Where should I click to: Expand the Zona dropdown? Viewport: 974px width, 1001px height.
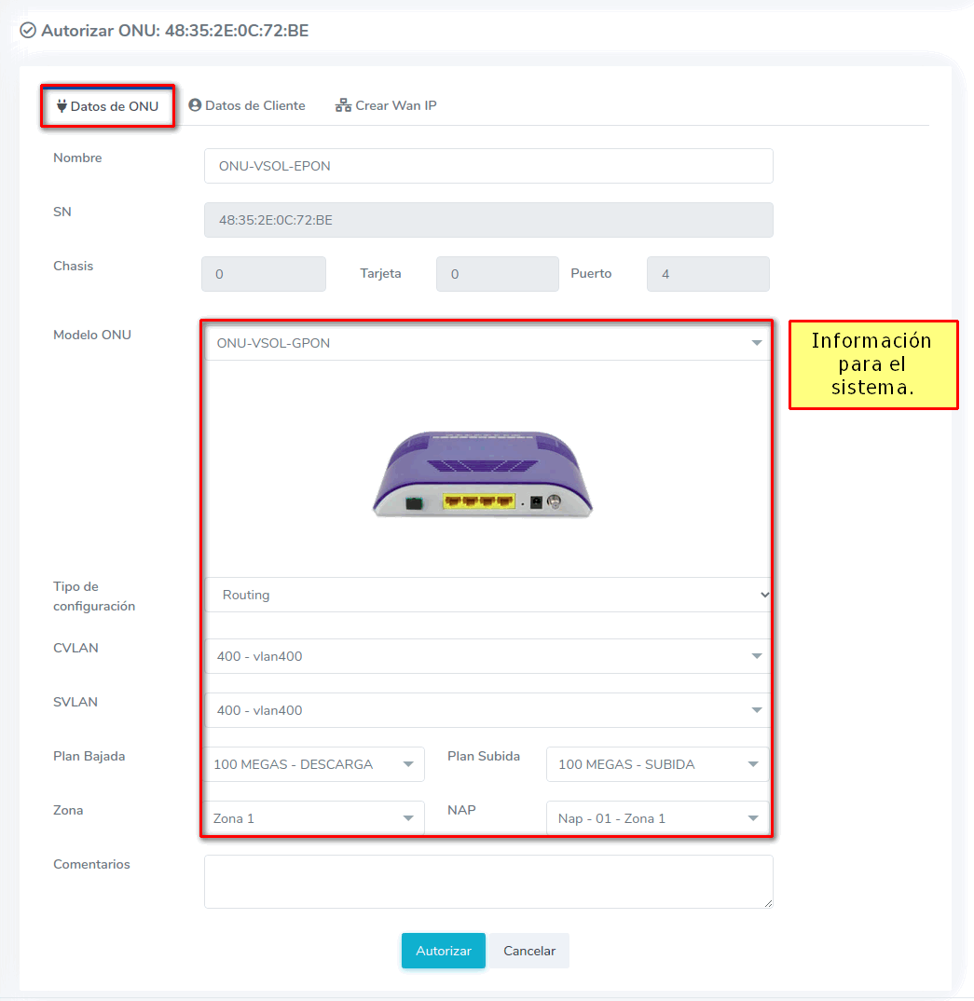[314, 818]
